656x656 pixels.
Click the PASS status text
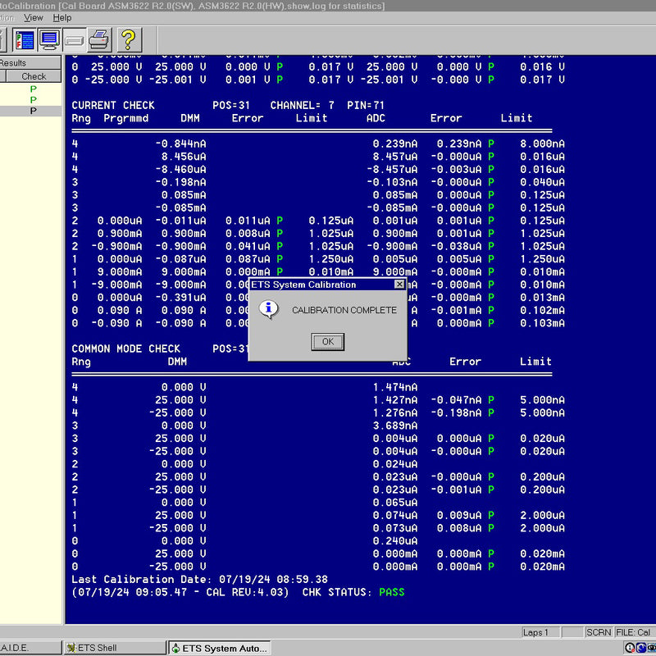(391, 592)
